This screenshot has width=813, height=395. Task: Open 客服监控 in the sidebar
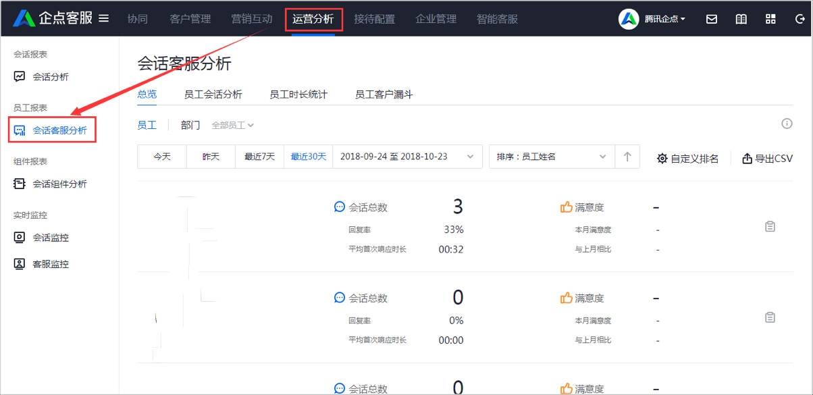click(42, 264)
